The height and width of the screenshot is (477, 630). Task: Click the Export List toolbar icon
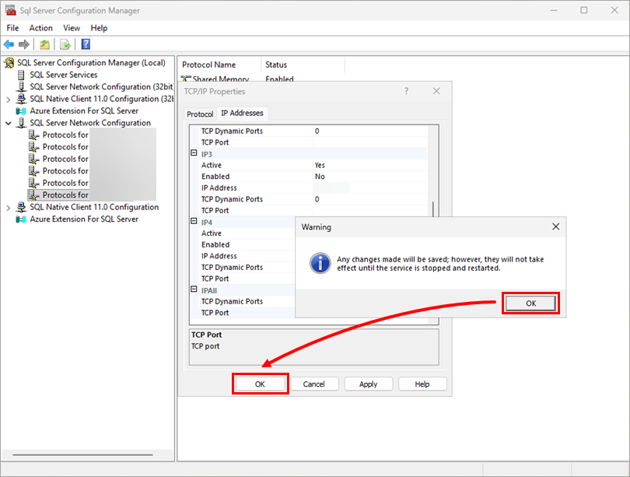click(65, 44)
